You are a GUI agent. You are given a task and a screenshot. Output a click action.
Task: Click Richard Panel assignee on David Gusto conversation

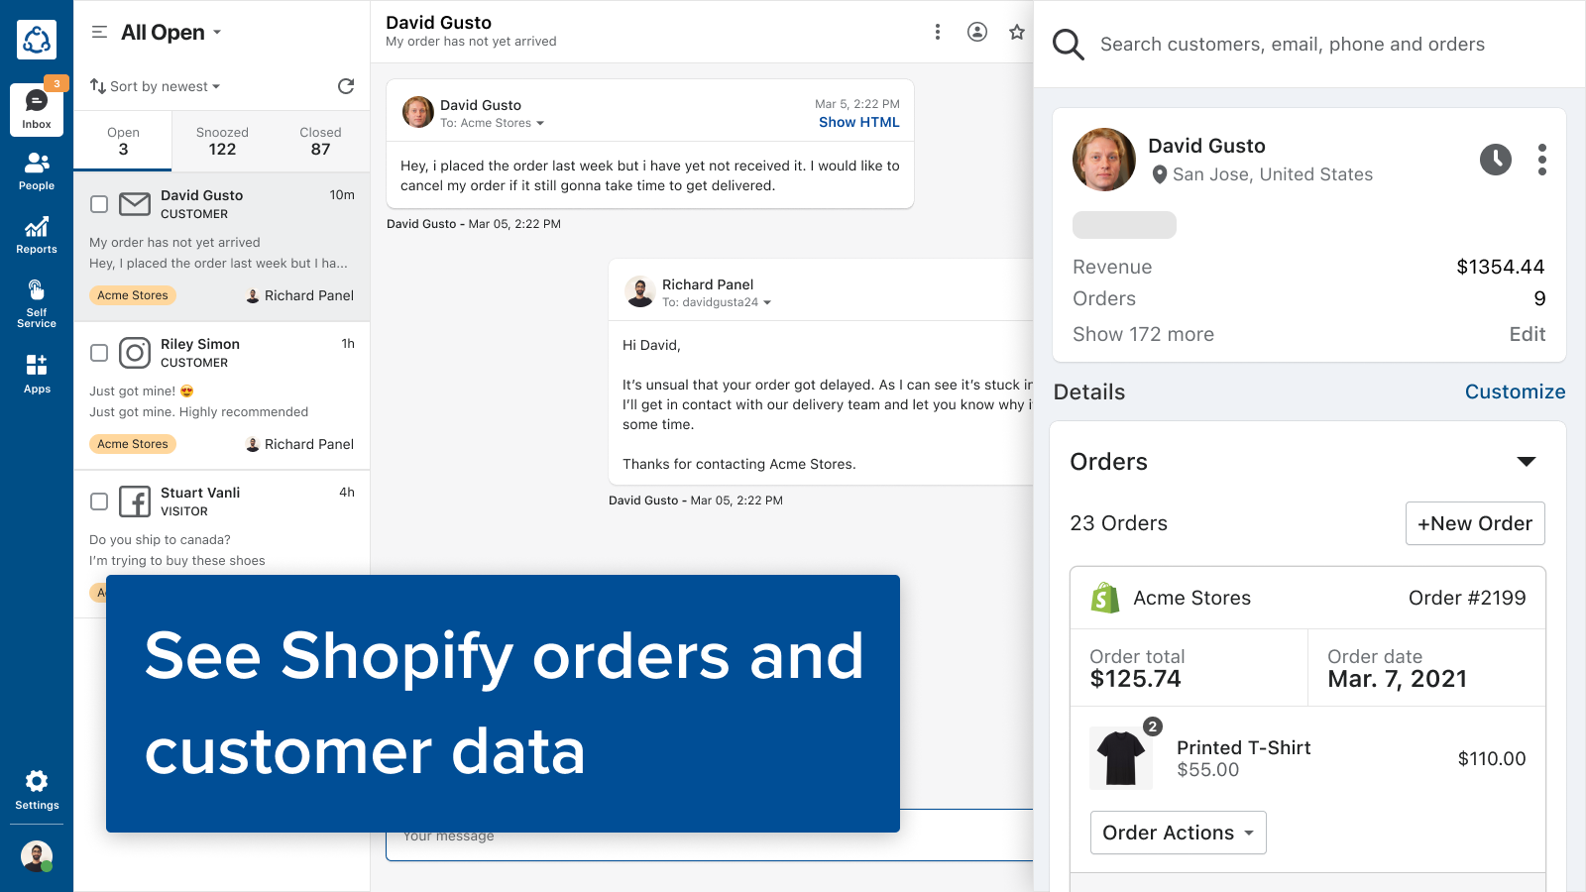[300, 295]
